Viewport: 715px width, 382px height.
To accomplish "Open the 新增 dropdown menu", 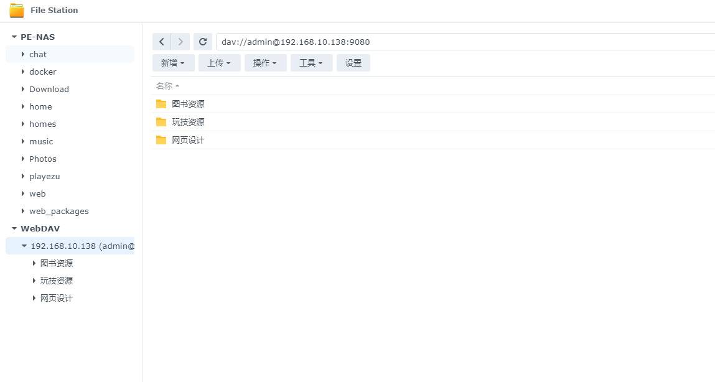I will [173, 62].
